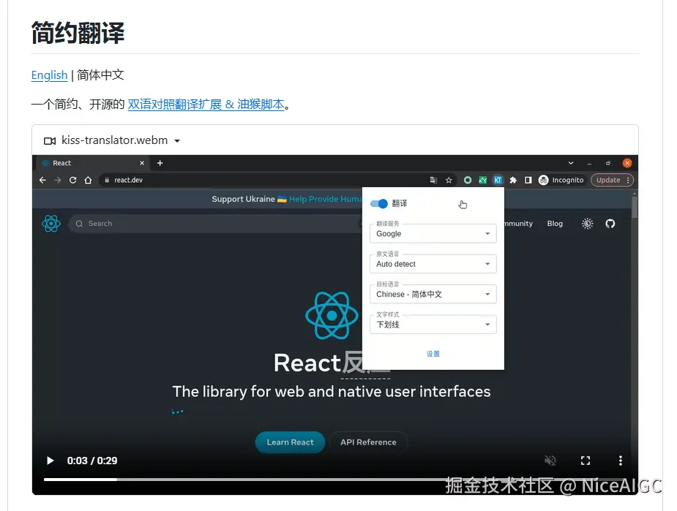
Task: Click the browser home icon
Action: [x=88, y=181]
